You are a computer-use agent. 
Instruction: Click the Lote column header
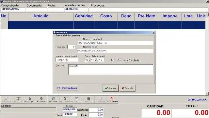click(x=188, y=17)
